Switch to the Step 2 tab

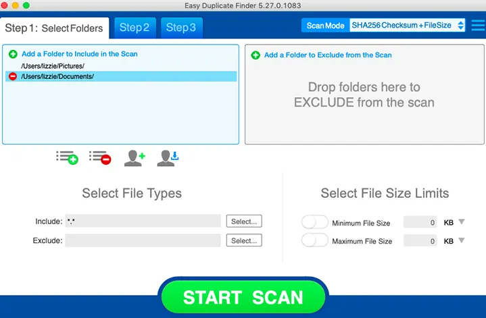click(x=135, y=28)
